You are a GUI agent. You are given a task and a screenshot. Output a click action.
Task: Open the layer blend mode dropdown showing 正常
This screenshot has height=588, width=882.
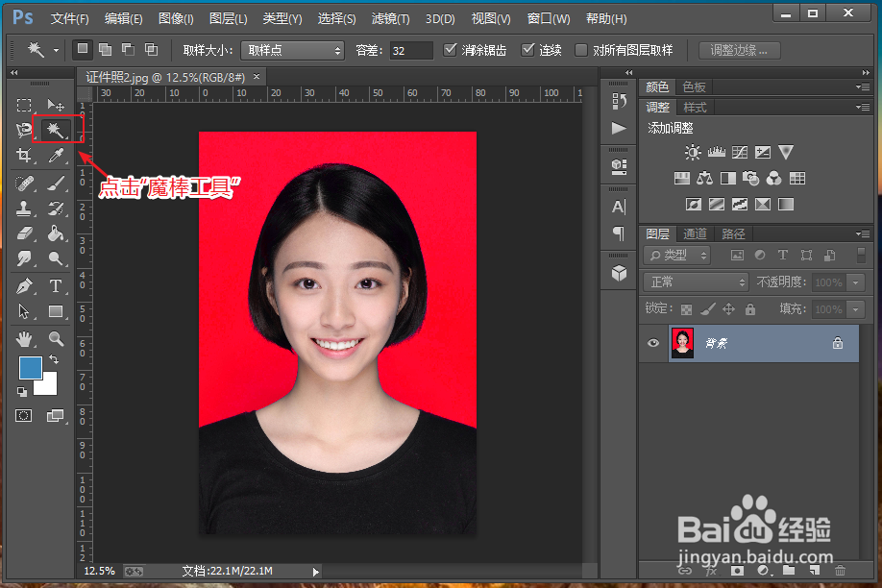tap(695, 282)
